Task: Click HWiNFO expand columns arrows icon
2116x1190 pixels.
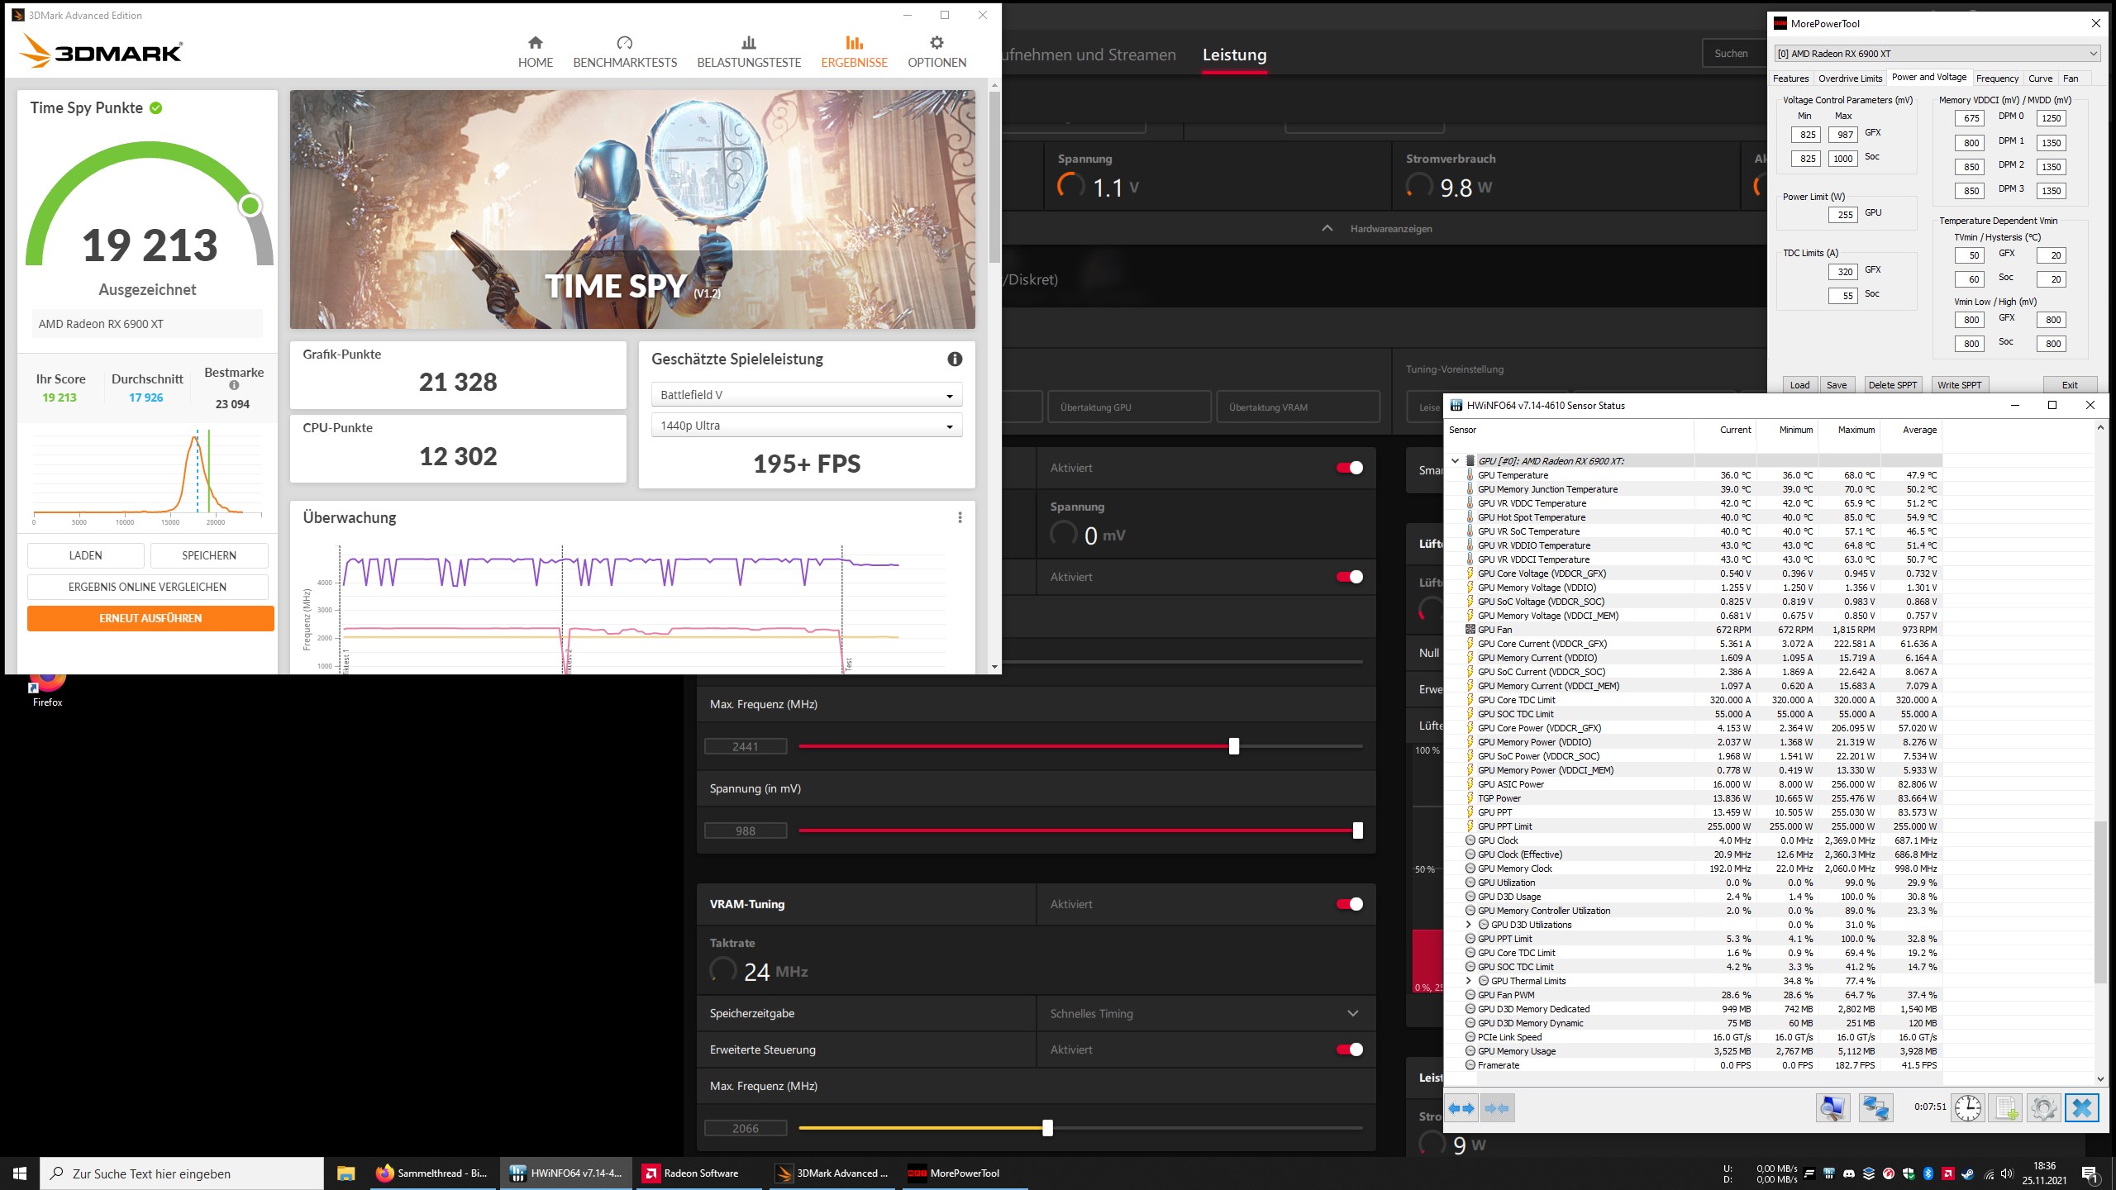Action: [1461, 1108]
